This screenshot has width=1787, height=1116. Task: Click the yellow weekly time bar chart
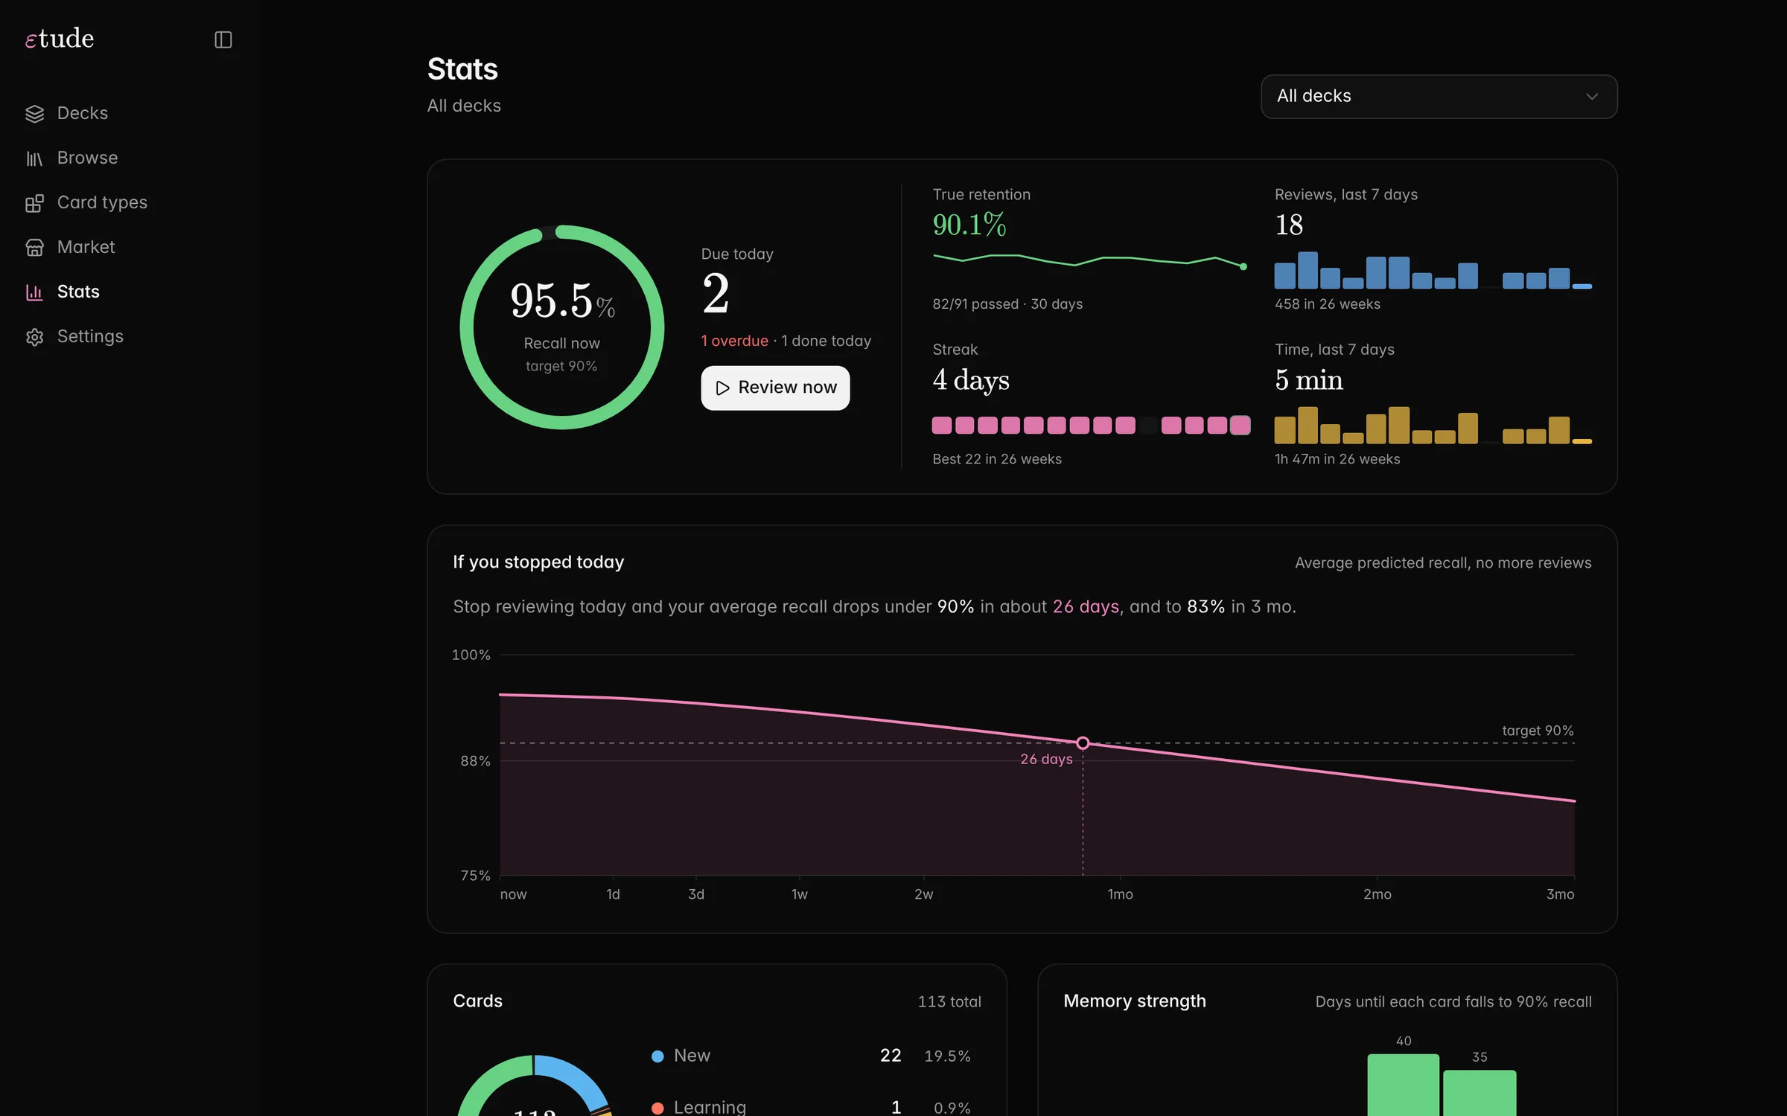1433,425
